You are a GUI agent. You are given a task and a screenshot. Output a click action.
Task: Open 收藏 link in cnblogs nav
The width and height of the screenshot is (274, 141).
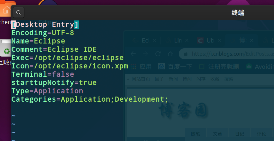point(215,79)
